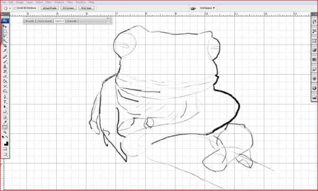
Task: Reset to default foreground/background colors
Action: pyautogui.click(x=3, y=137)
